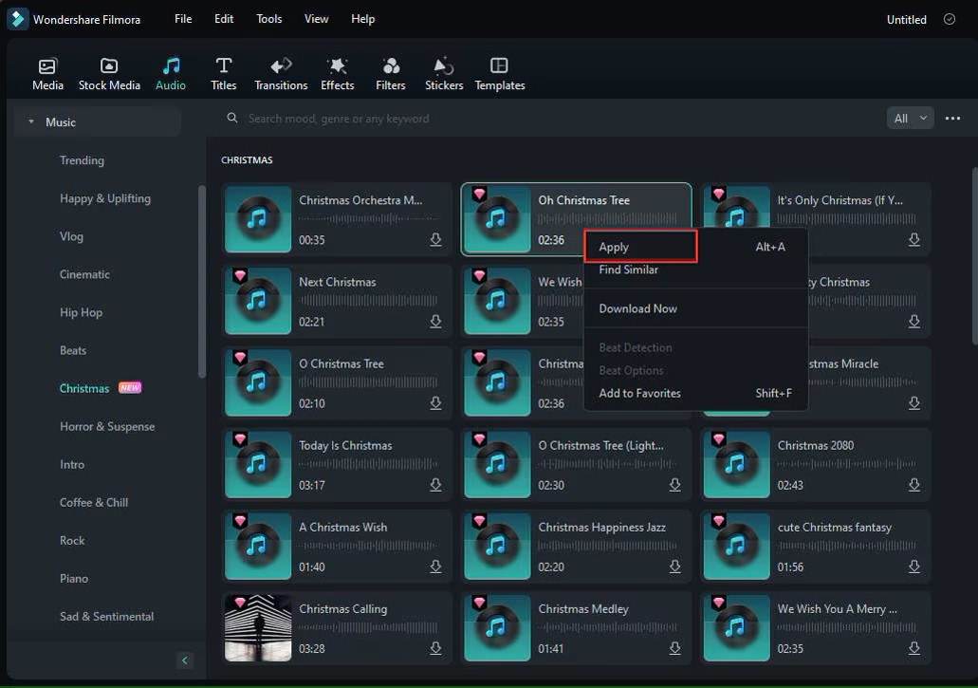
Task: Download the cute Christmas fantasy track
Action: click(913, 567)
